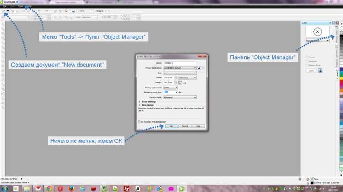The image size is (343, 192).
Task: Click the Name field in New Document dialog
Action: (180, 63)
